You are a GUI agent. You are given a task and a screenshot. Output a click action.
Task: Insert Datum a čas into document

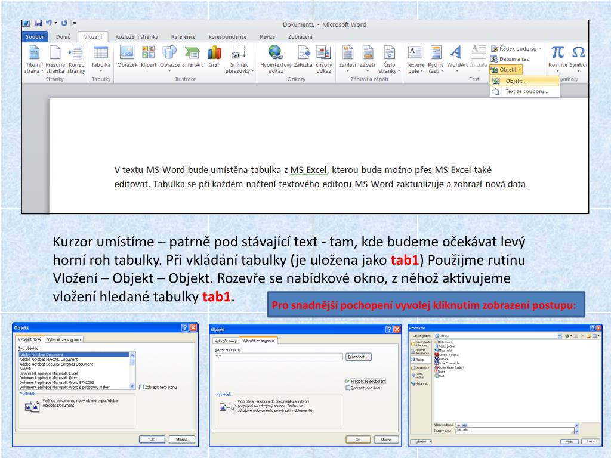pos(510,59)
